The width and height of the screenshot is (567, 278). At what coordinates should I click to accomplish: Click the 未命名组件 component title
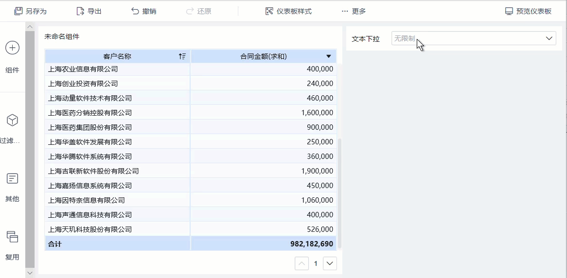[62, 36]
